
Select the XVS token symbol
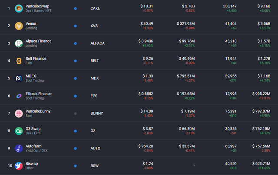(x=94, y=26)
